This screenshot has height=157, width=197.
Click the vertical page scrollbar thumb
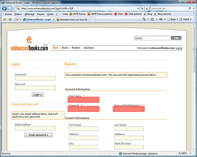point(193,49)
